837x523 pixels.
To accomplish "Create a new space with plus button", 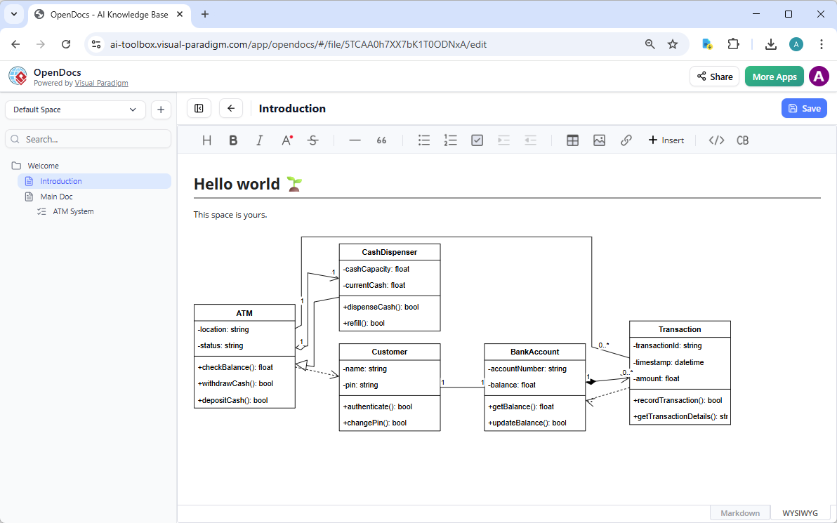I will coord(161,110).
